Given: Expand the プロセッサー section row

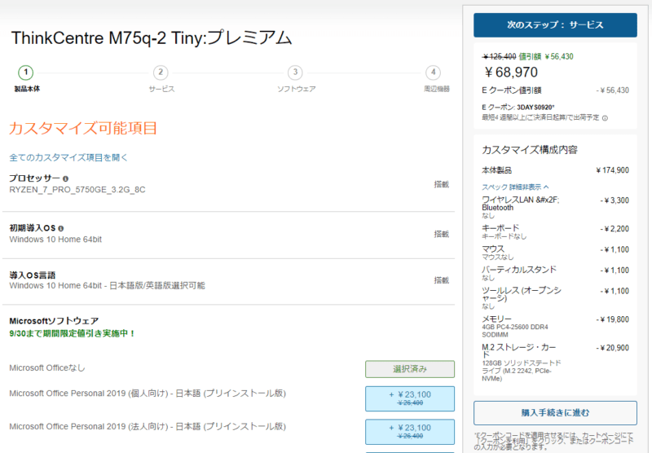Looking at the screenshot, I should pos(229,184).
